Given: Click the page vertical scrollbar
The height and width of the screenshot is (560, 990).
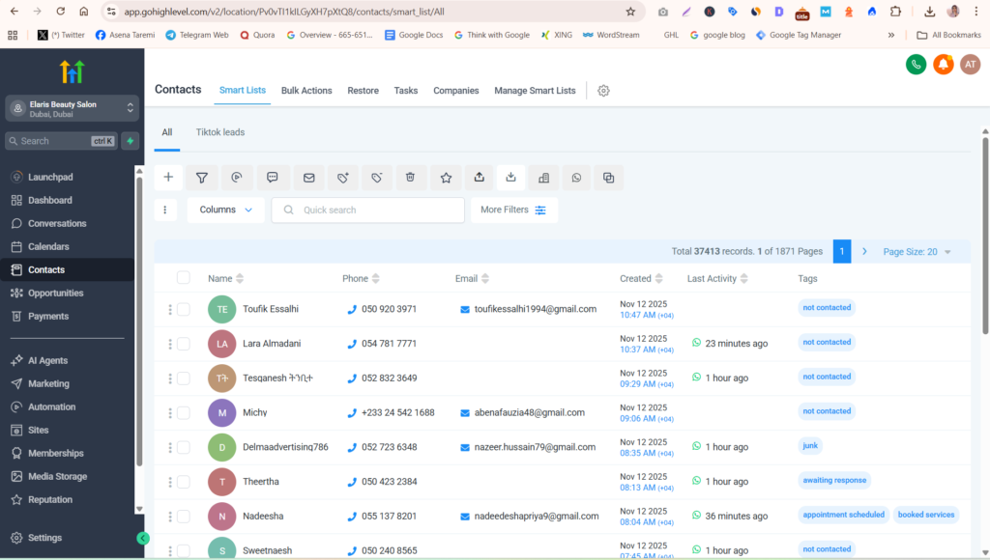Looking at the screenshot, I should point(985,234).
